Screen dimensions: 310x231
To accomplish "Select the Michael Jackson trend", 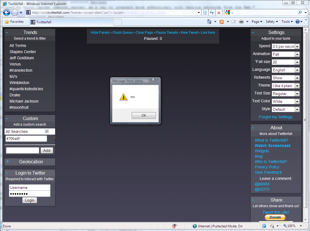I will [x=24, y=101].
